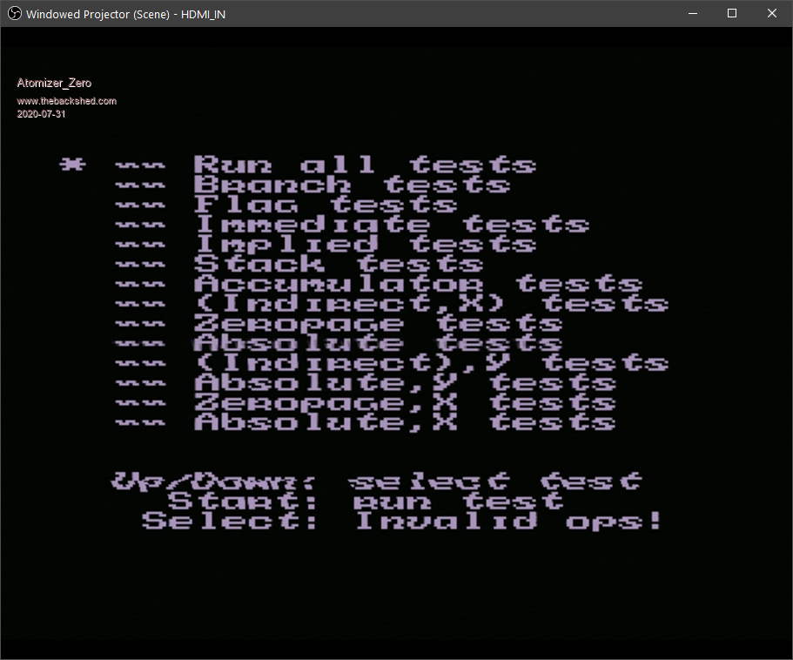Pick the "Flag tests" option
Viewport: 793px width, 660px height.
pos(325,205)
